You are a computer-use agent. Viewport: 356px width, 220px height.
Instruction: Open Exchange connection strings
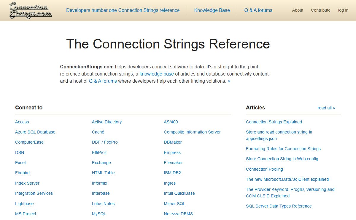click(x=101, y=163)
